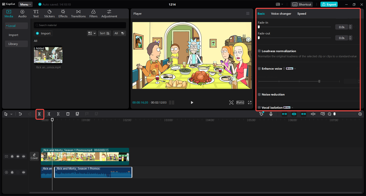The image size is (366, 196).
Task: Click the Enhance voice info icon
Action: [x=284, y=69]
